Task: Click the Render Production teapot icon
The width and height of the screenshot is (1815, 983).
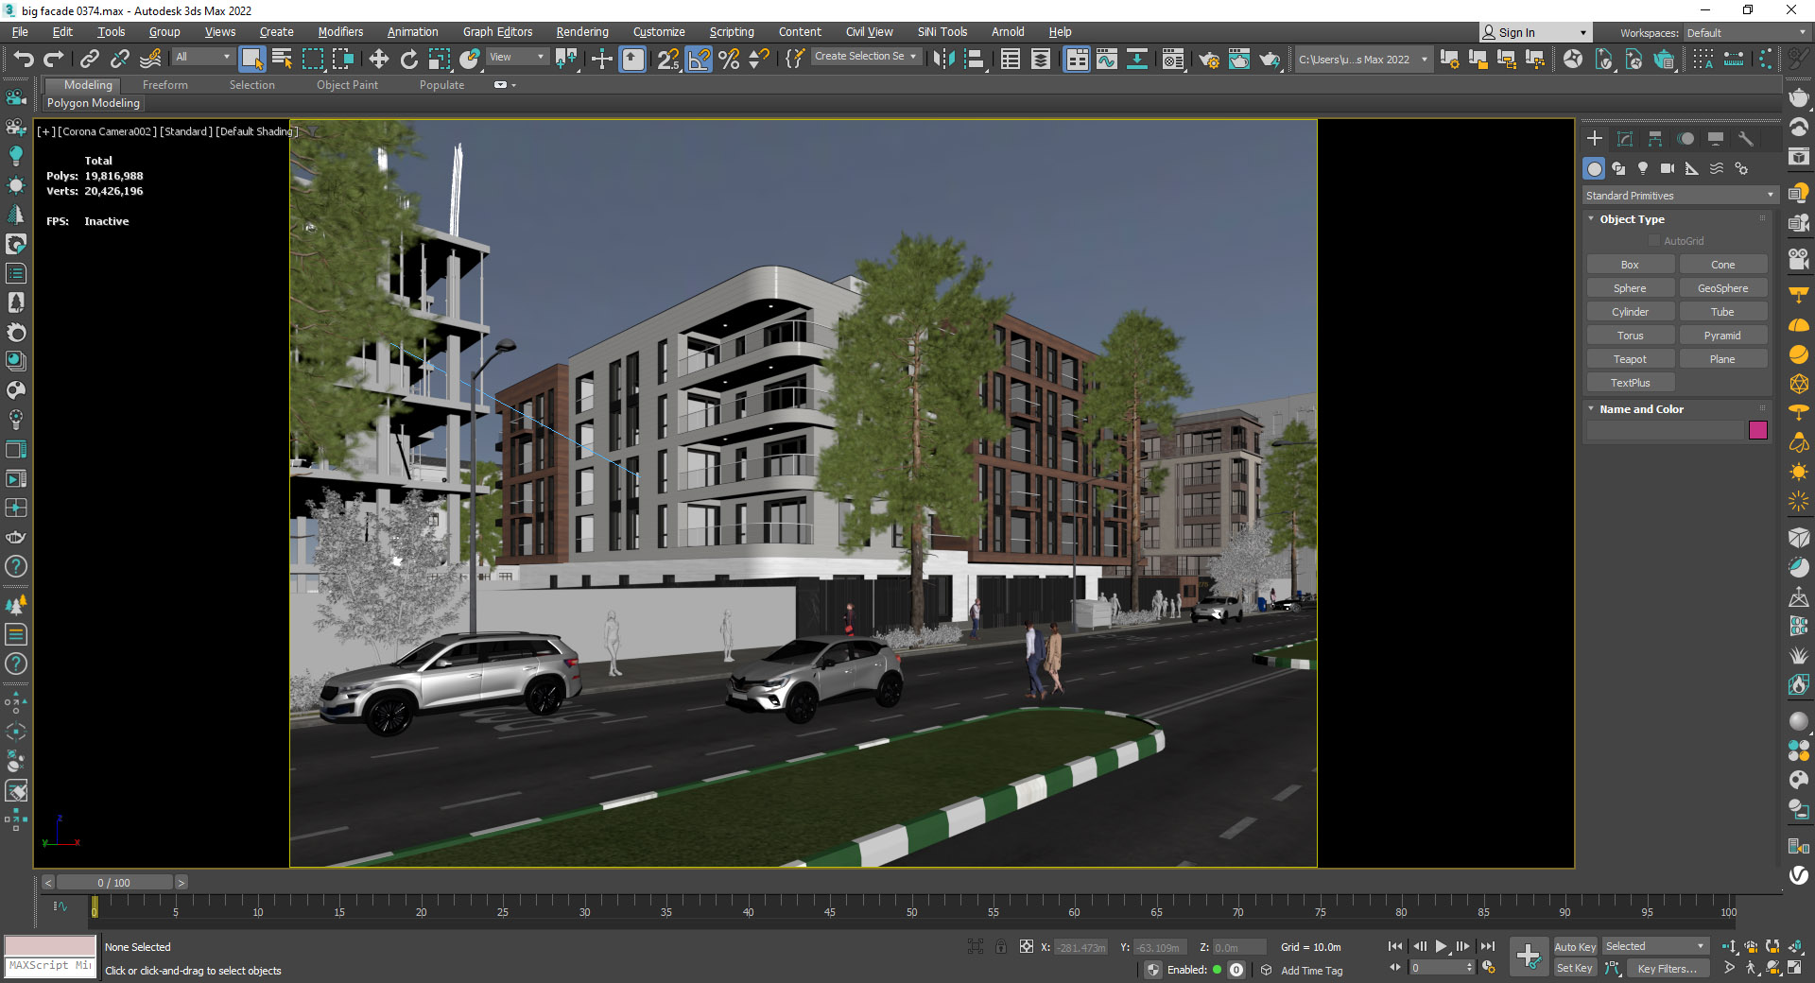Action: tap(1270, 60)
